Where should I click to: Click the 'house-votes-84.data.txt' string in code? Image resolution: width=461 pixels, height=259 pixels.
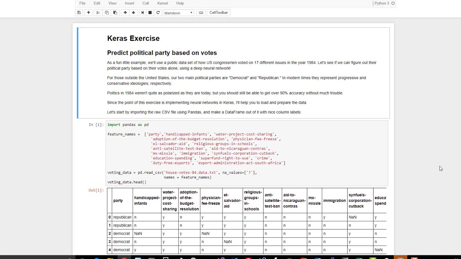[191, 173]
